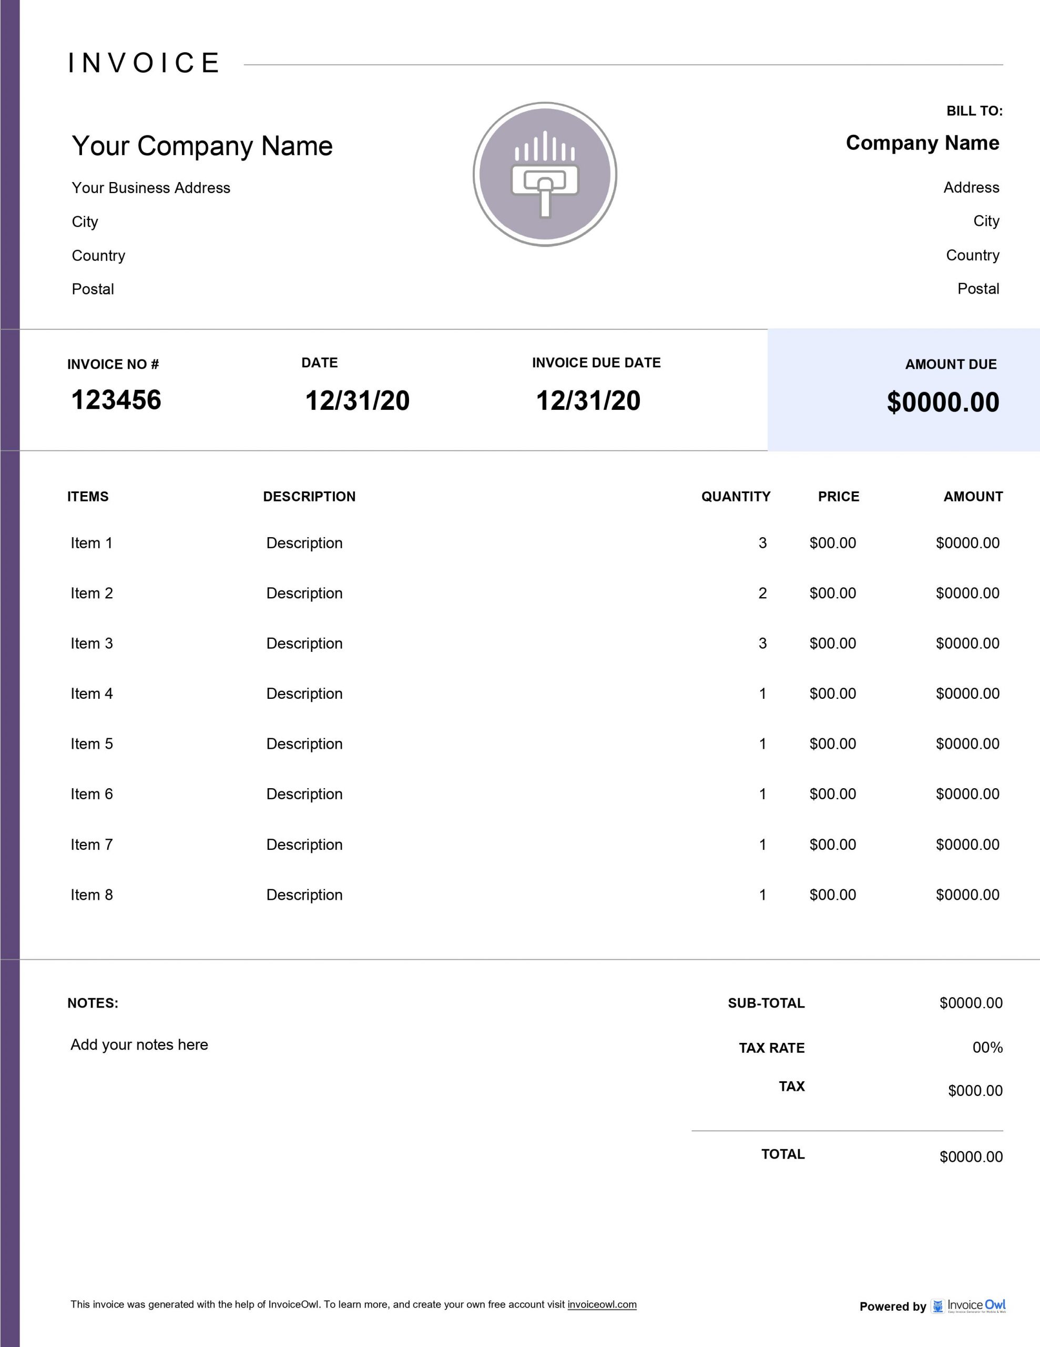Click the quantity value for Item 2
Screen dimensions: 1040x1347
tap(762, 594)
